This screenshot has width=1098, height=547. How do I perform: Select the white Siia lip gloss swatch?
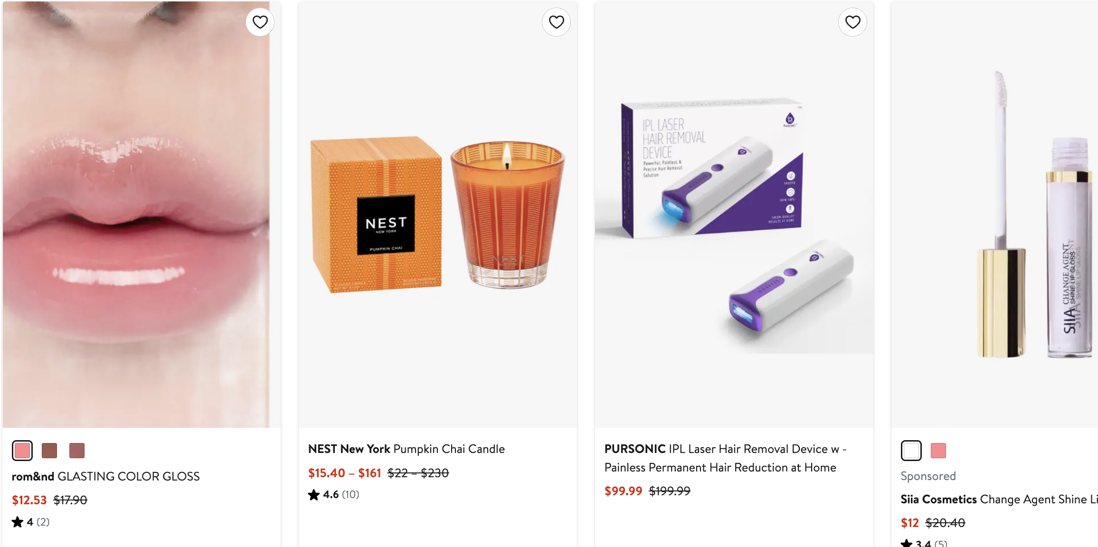[x=911, y=451]
